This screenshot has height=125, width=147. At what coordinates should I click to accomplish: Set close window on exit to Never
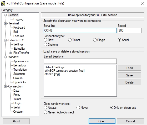click(x=78, y=108)
